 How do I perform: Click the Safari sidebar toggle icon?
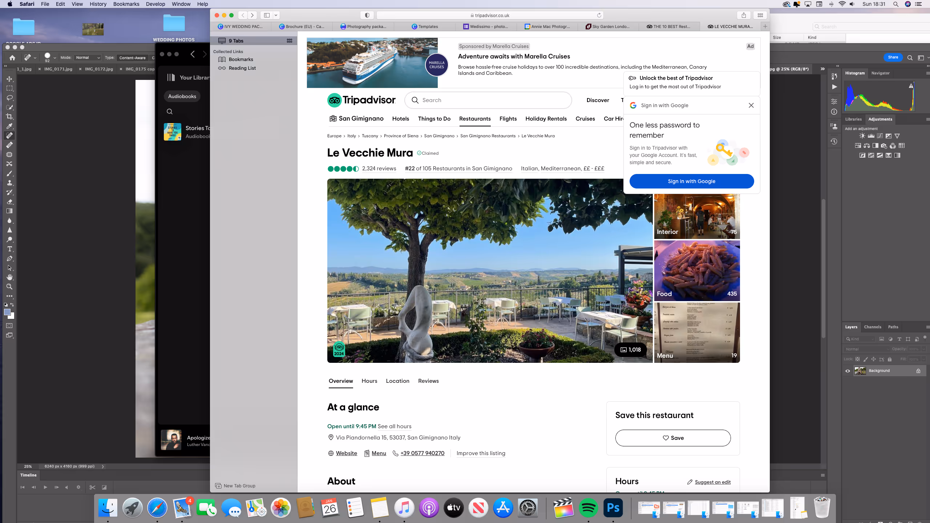click(x=267, y=15)
